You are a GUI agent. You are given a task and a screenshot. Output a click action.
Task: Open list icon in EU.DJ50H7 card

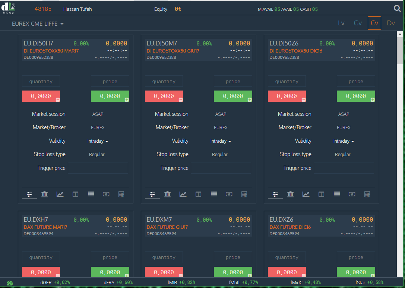[91, 194]
